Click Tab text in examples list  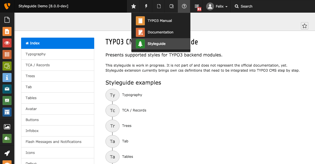(125, 141)
